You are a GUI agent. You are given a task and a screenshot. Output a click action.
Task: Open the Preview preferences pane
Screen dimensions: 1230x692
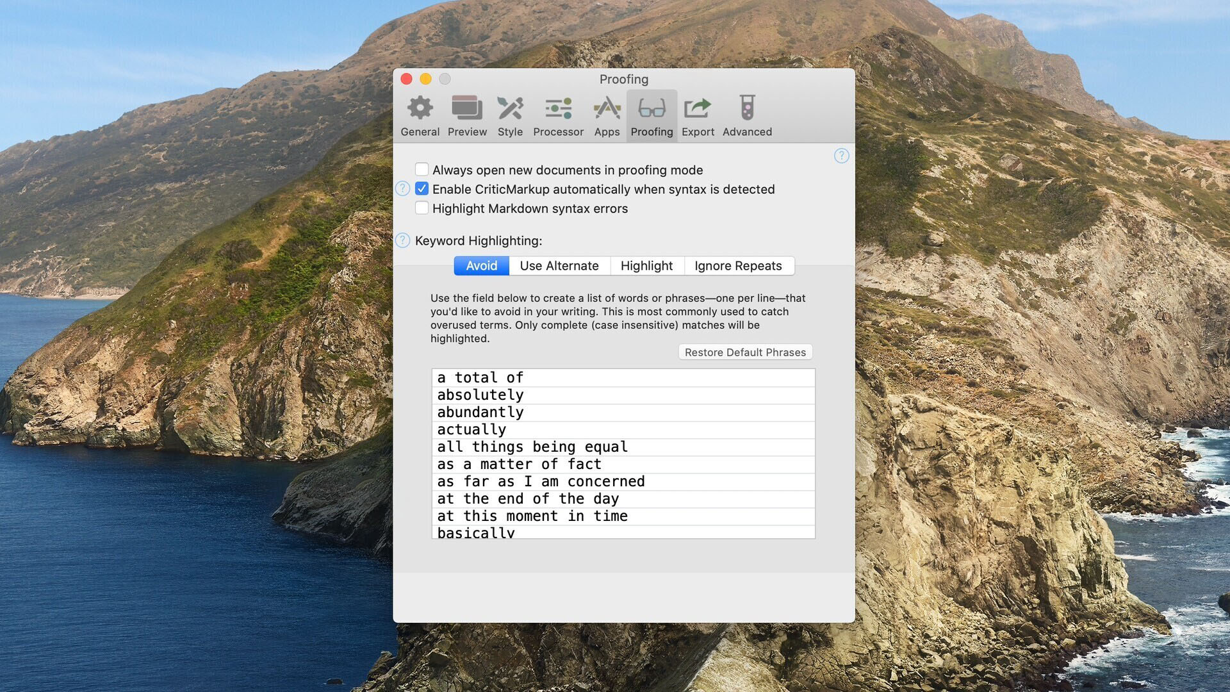click(x=467, y=116)
